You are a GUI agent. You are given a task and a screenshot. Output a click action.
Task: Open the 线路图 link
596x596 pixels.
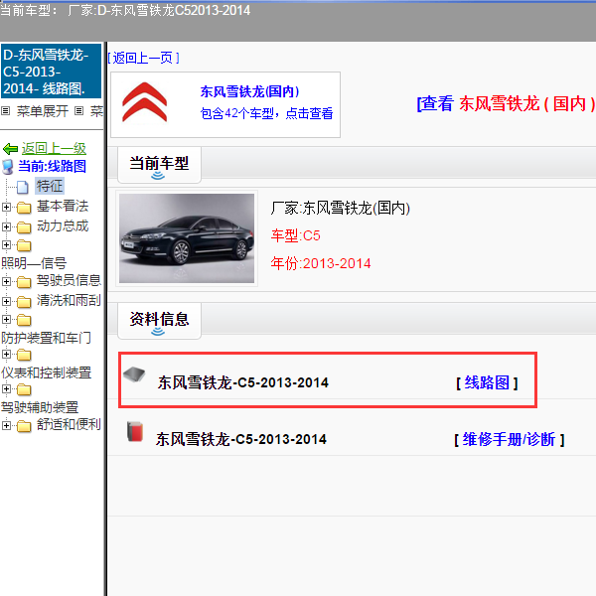click(487, 382)
